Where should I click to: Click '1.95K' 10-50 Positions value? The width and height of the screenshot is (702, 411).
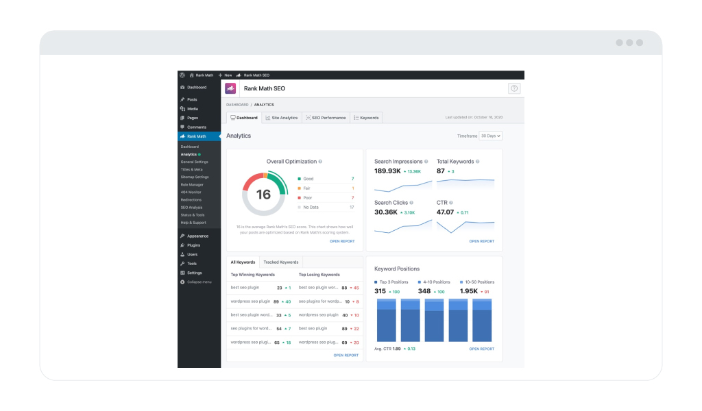(469, 291)
